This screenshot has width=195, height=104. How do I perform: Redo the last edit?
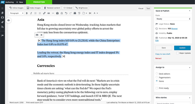70,13
